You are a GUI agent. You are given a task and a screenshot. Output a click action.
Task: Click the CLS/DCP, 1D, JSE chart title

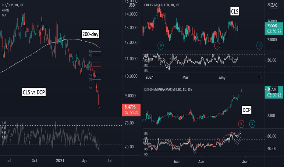pyautogui.click(x=13, y=5)
